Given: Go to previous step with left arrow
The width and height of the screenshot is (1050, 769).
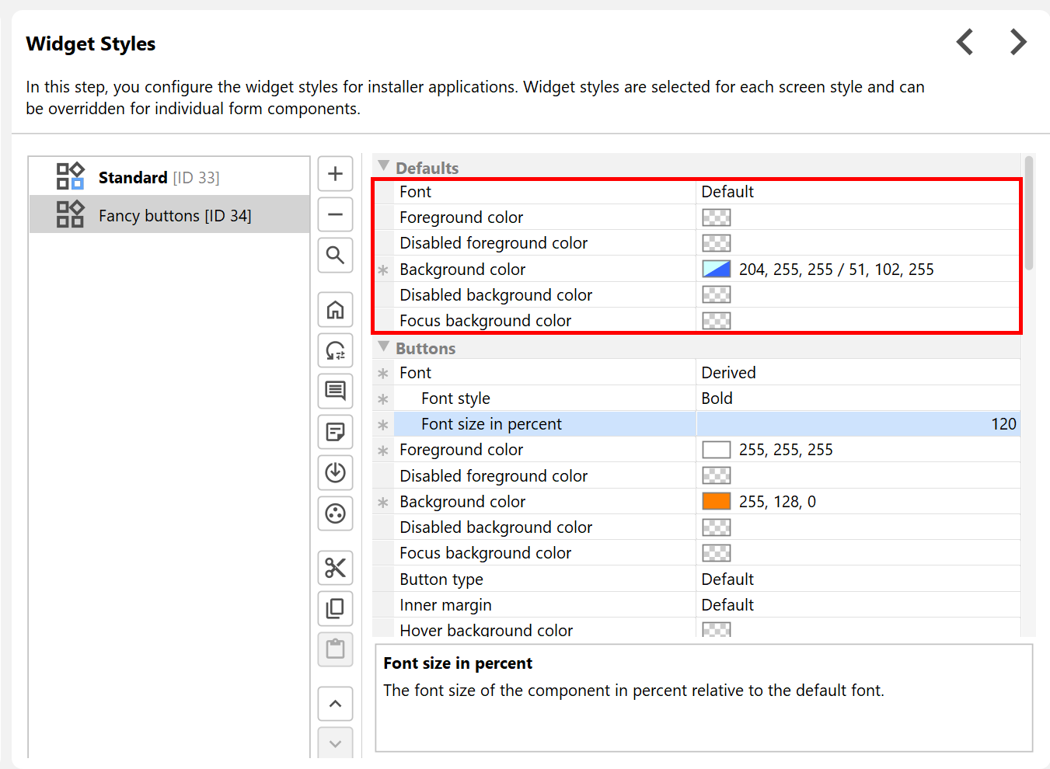Looking at the screenshot, I should tap(965, 42).
